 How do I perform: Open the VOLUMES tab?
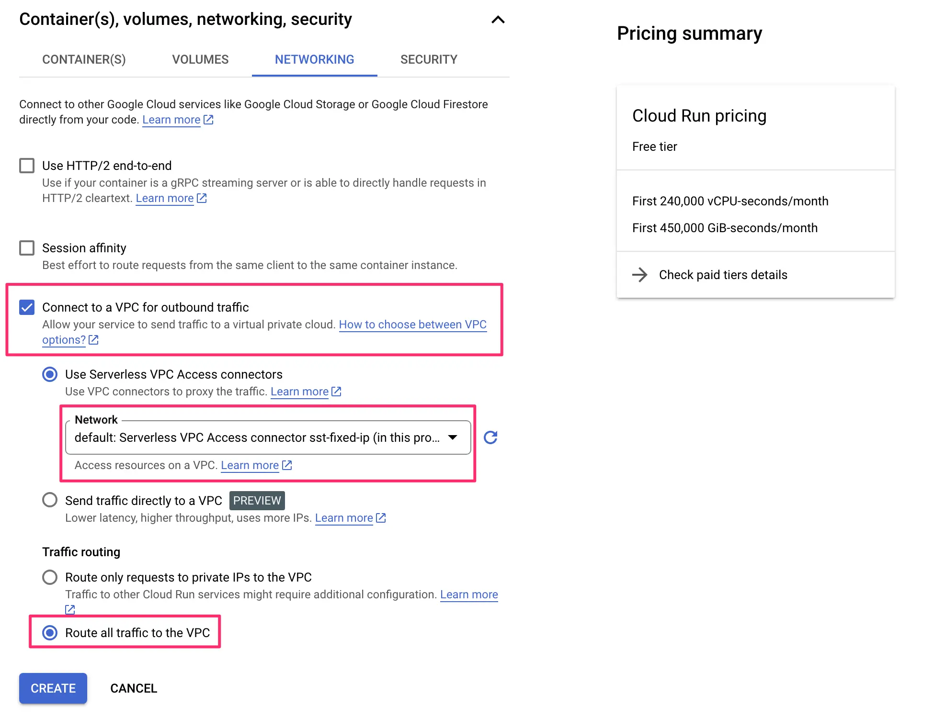(x=200, y=59)
